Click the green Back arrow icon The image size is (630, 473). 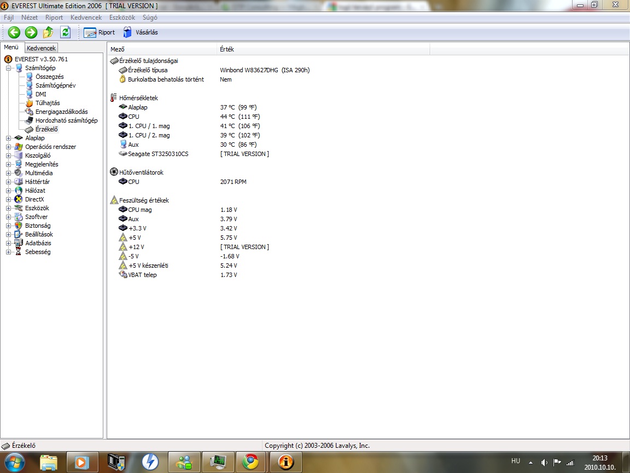click(x=14, y=33)
